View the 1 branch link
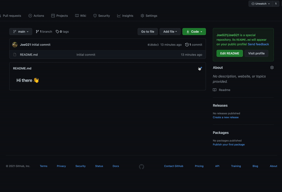The image size is (282, 192). (44, 31)
